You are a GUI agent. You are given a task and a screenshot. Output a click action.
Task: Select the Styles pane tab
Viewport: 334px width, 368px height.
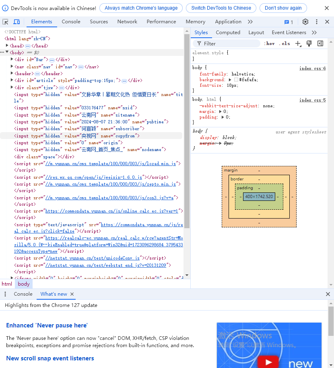coord(201,33)
